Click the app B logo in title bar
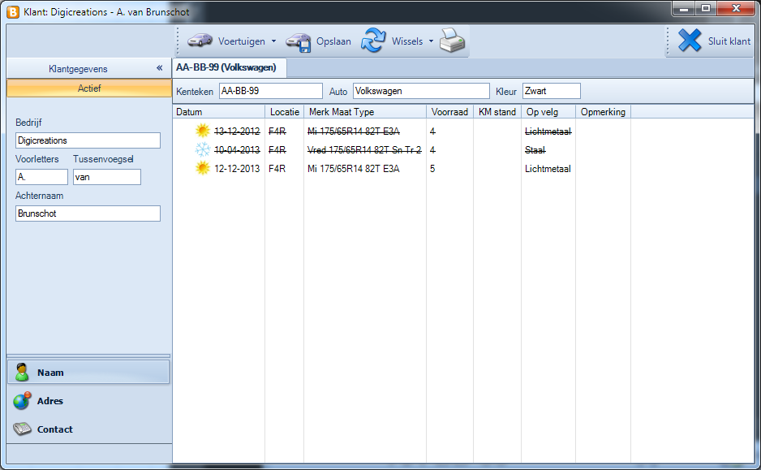Screen dimensions: 761x470 (13, 11)
